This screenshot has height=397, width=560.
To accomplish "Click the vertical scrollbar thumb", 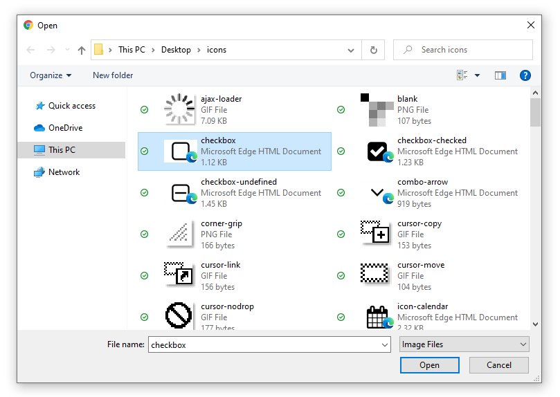I will pos(535,112).
